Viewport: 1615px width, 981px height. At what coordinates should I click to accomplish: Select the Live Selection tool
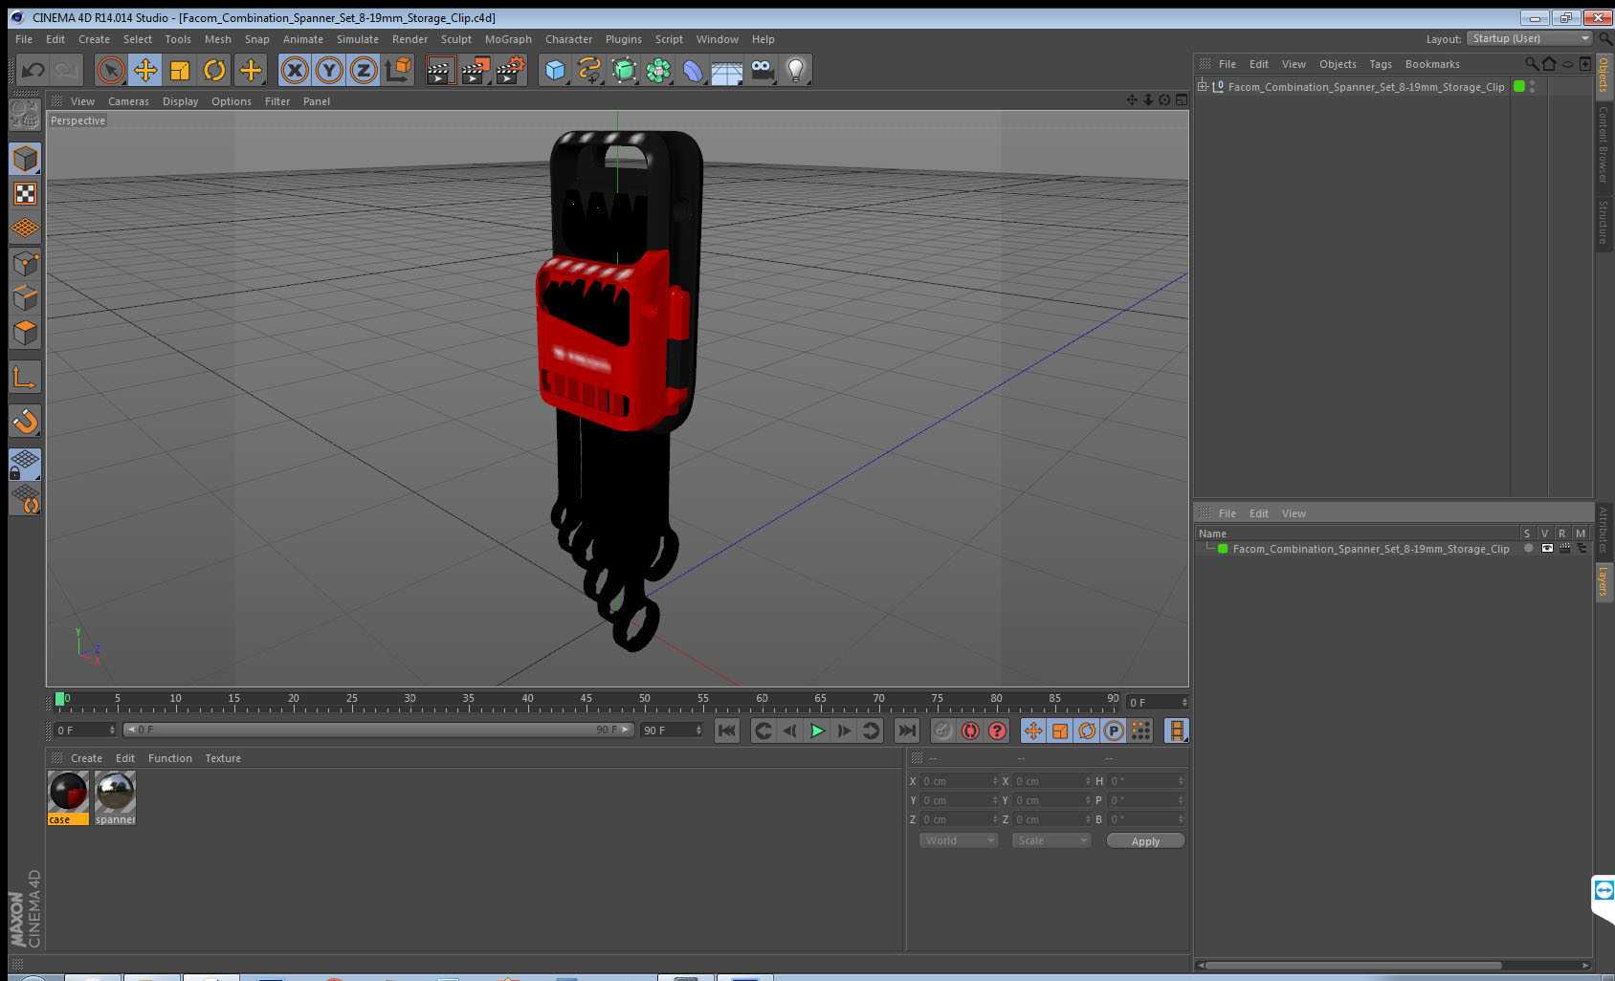111,70
